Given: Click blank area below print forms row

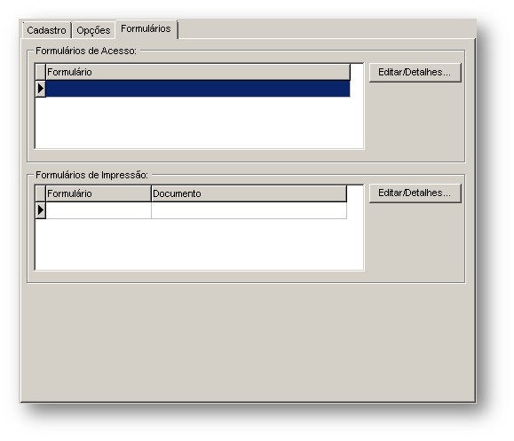Looking at the screenshot, I should point(200,244).
